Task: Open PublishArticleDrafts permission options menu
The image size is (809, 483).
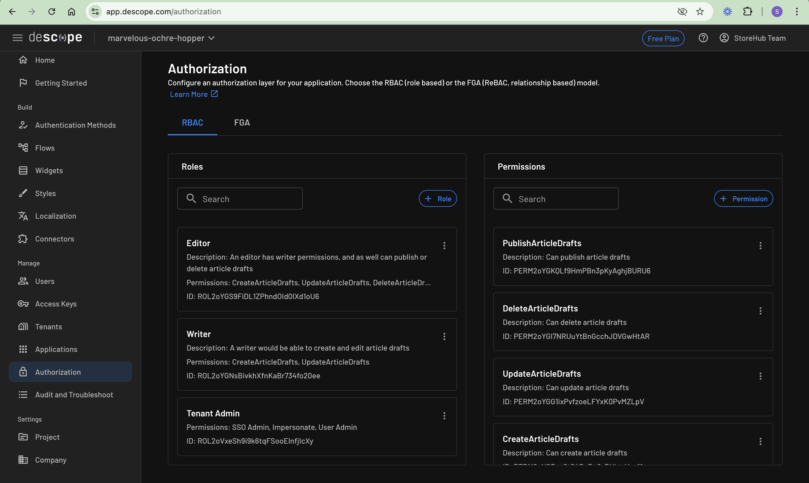Action: pyautogui.click(x=760, y=245)
